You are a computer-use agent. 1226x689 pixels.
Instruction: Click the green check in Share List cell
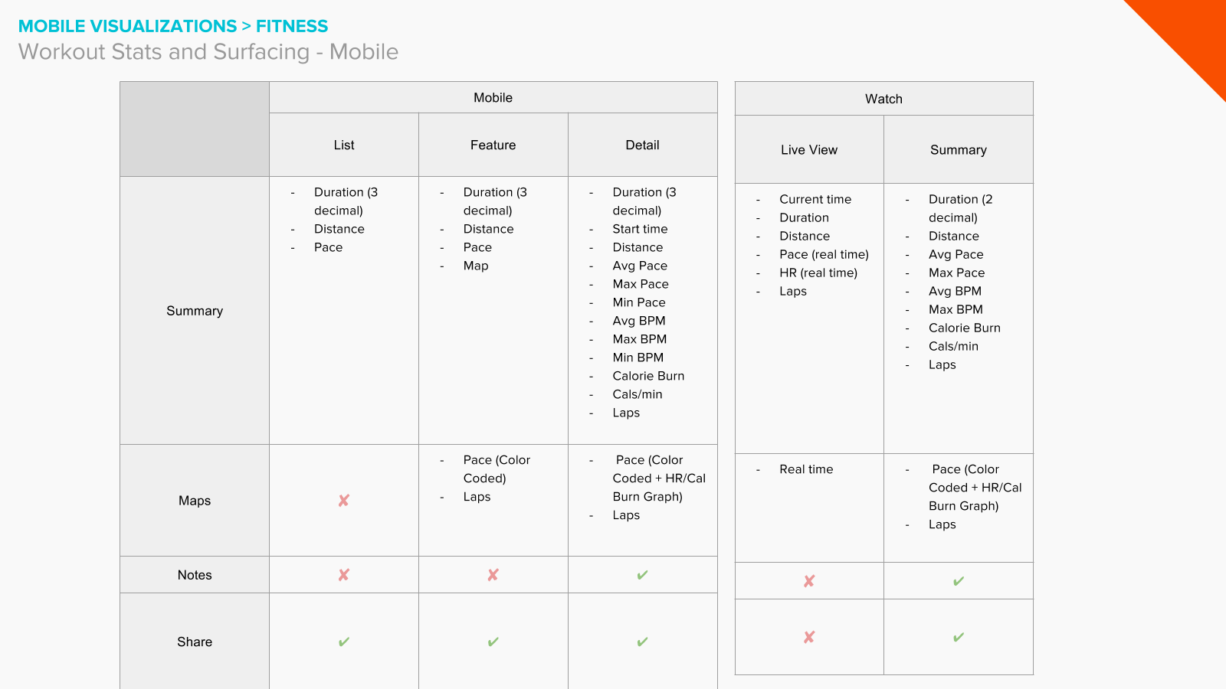tap(344, 642)
